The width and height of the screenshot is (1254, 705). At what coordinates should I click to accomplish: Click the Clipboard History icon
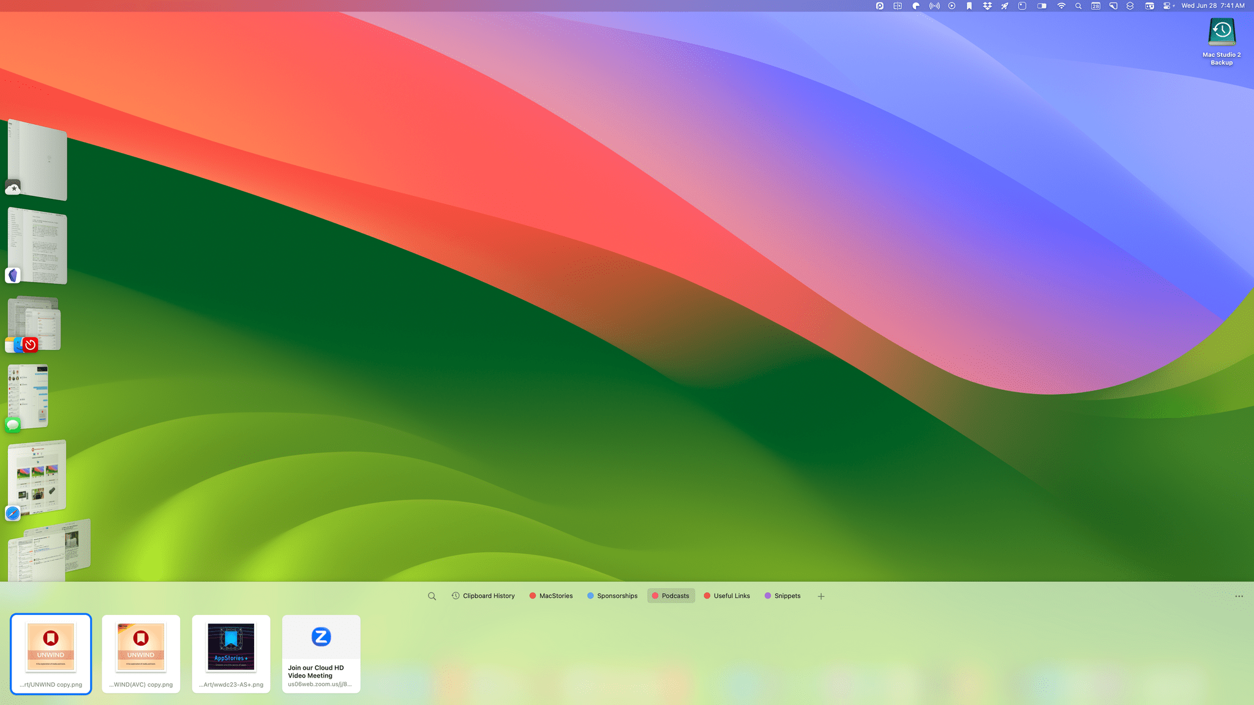click(x=456, y=595)
